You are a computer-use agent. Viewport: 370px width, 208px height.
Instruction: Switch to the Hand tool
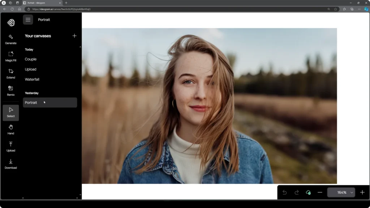tap(10, 129)
